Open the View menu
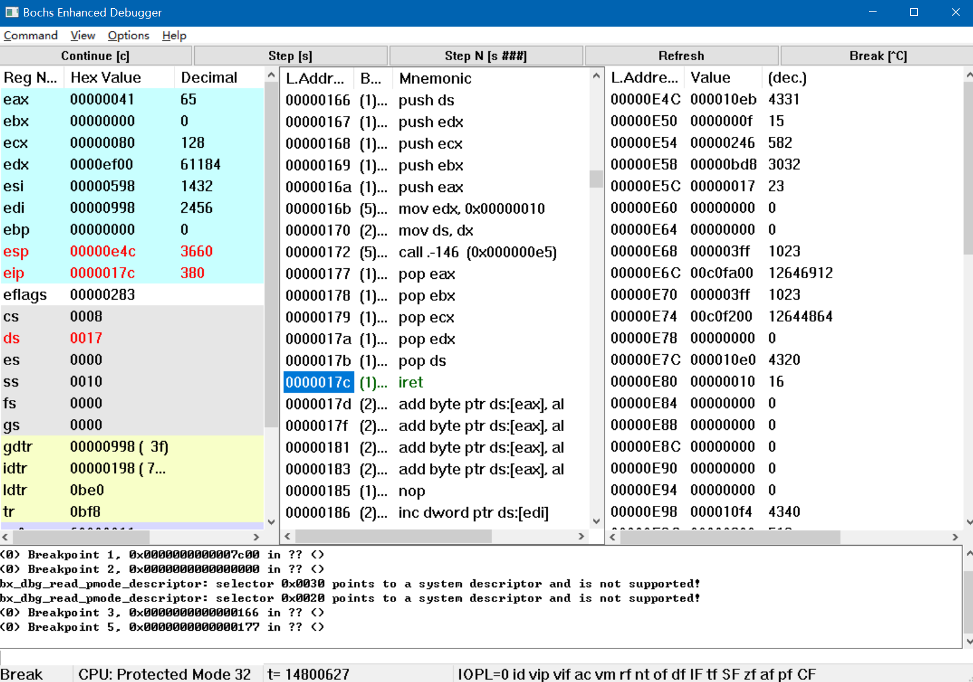 (83, 35)
